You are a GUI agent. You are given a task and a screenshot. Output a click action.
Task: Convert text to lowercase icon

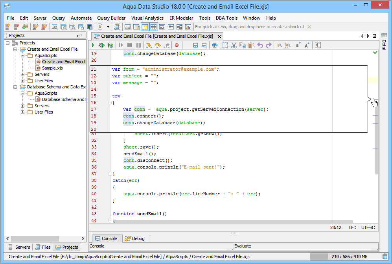click(298, 45)
